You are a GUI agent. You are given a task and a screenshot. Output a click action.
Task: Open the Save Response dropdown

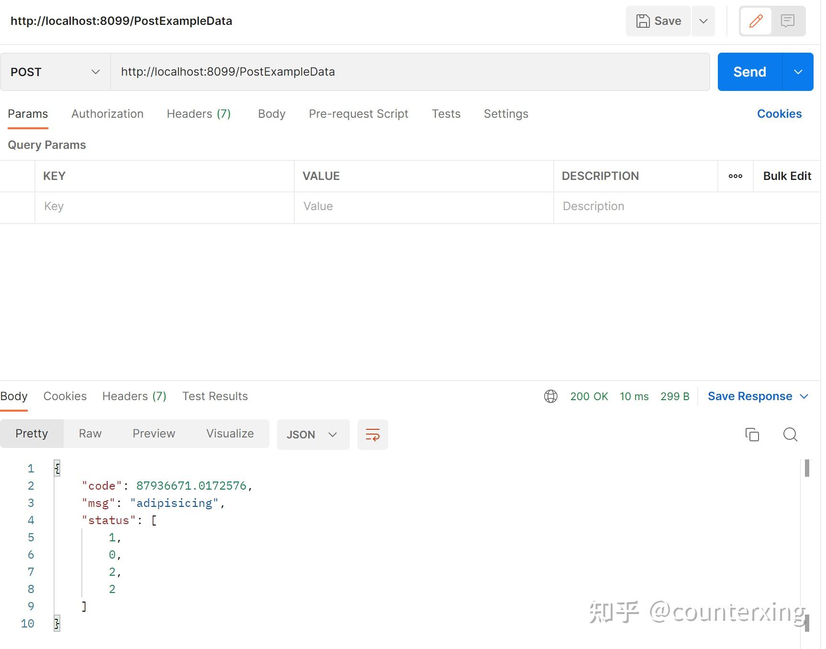pos(758,396)
